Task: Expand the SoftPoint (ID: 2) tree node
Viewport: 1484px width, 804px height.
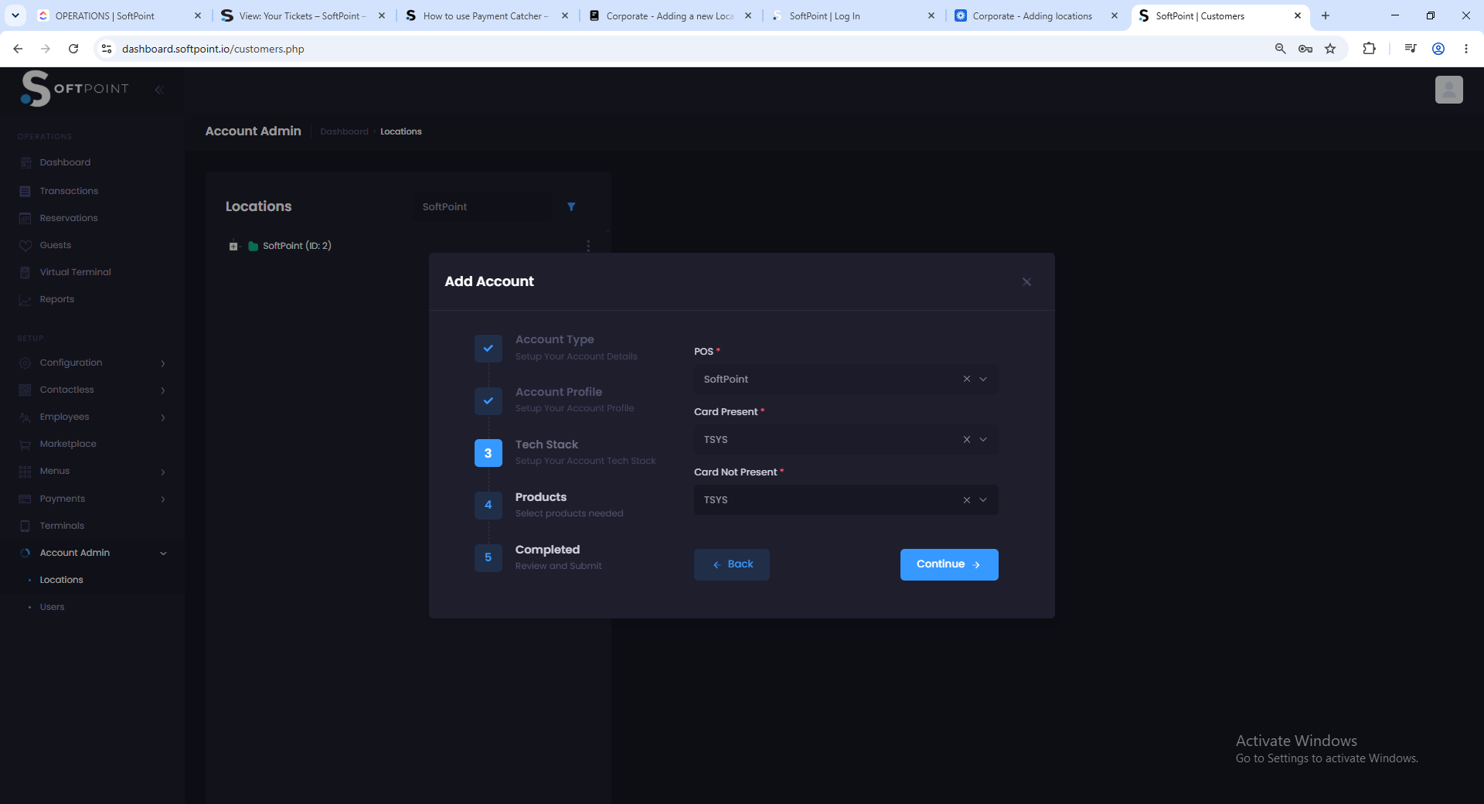Action: (233, 247)
